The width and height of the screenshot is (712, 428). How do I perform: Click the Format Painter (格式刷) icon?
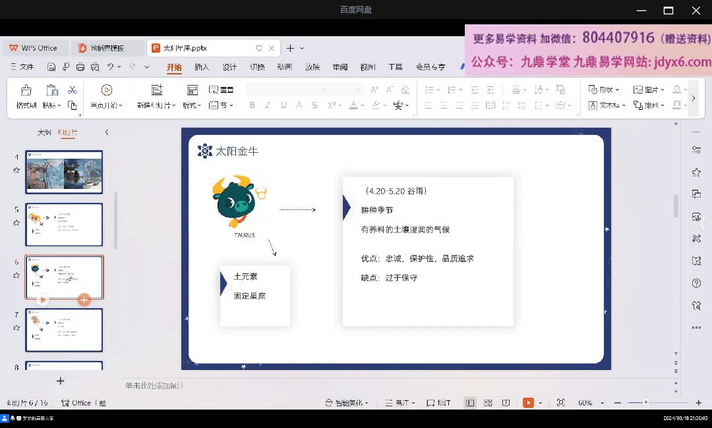(x=26, y=90)
